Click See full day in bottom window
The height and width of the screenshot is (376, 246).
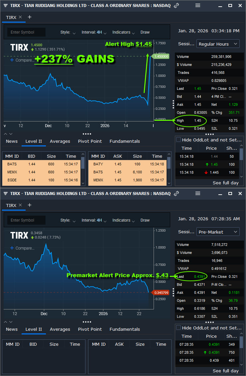point(226,371)
